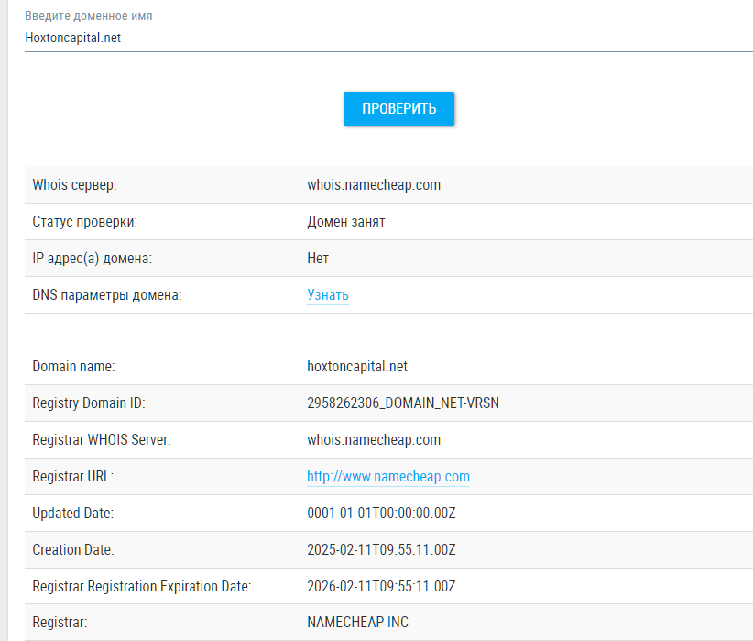Click the 'Нет' IP address value
This screenshot has width=753, height=641.
(x=318, y=259)
